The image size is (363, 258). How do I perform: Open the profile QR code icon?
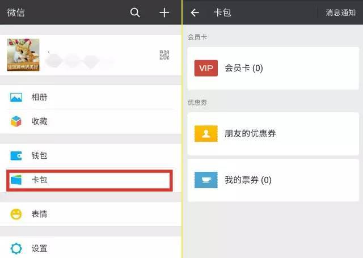164,55
